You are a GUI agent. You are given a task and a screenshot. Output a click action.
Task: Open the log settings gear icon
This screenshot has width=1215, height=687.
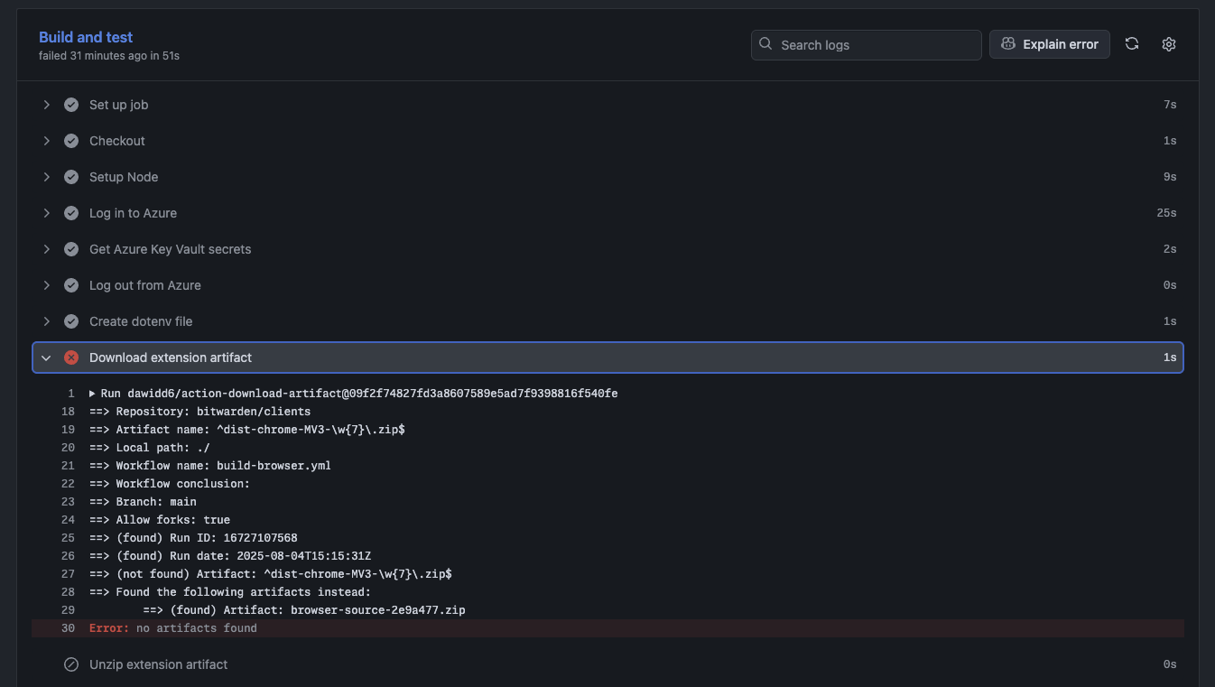click(x=1169, y=44)
